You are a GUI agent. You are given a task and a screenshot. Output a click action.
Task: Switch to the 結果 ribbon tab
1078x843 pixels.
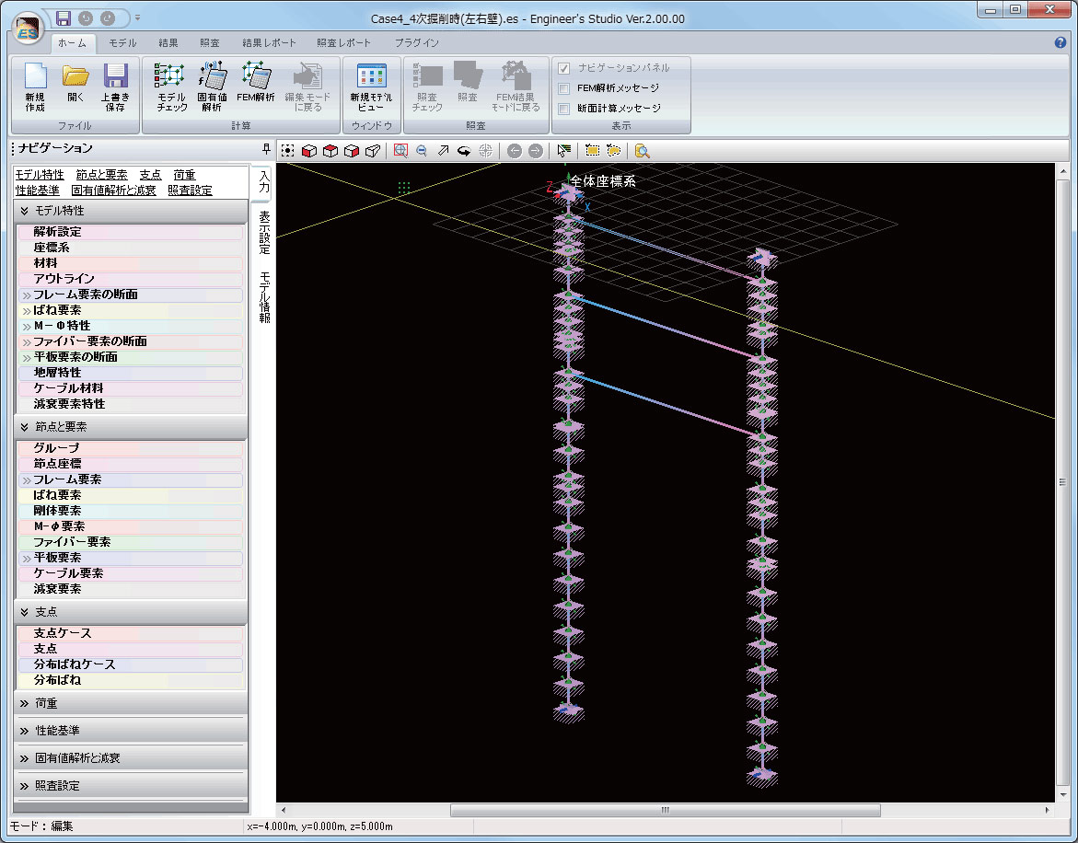168,42
